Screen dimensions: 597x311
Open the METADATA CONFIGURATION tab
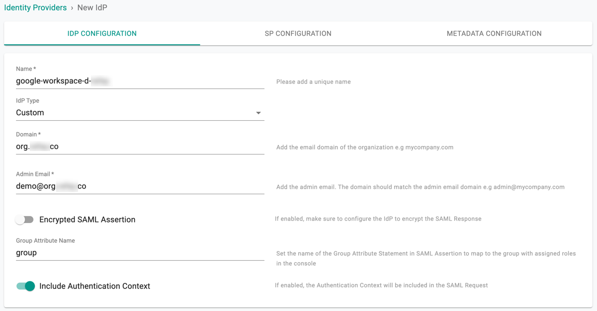(x=494, y=34)
